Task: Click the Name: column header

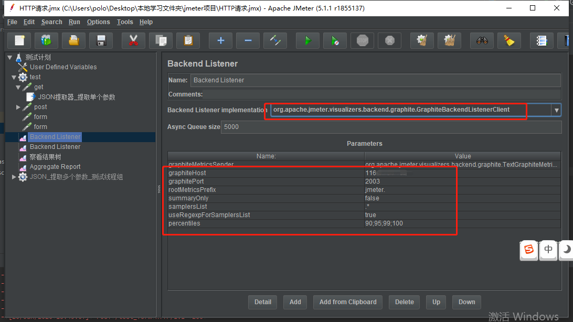Action: point(266,156)
